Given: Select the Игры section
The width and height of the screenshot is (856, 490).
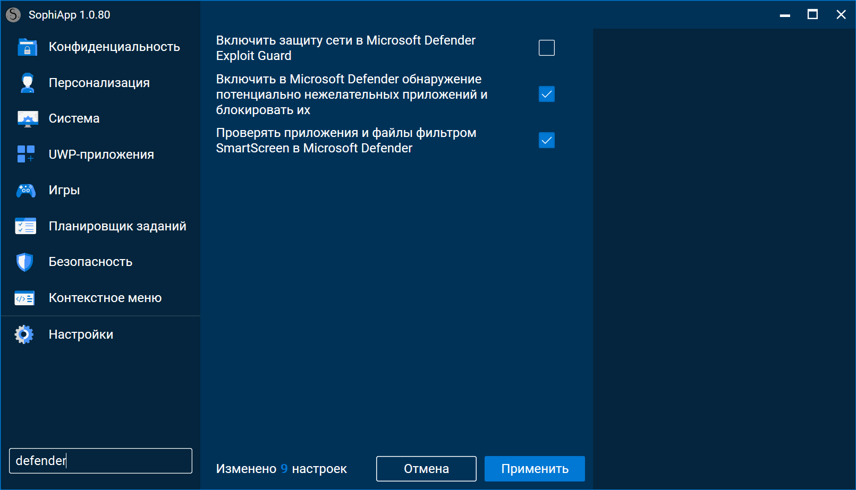Looking at the screenshot, I should (x=64, y=190).
